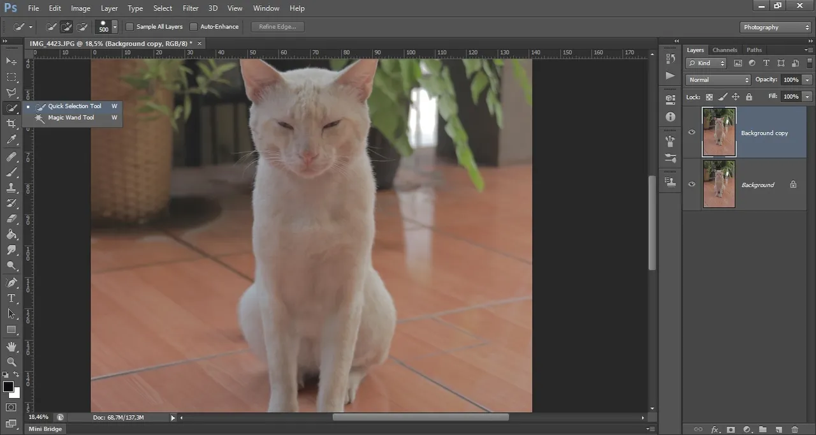Select the Zoom tool
The image size is (816, 435).
click(11, 362)
